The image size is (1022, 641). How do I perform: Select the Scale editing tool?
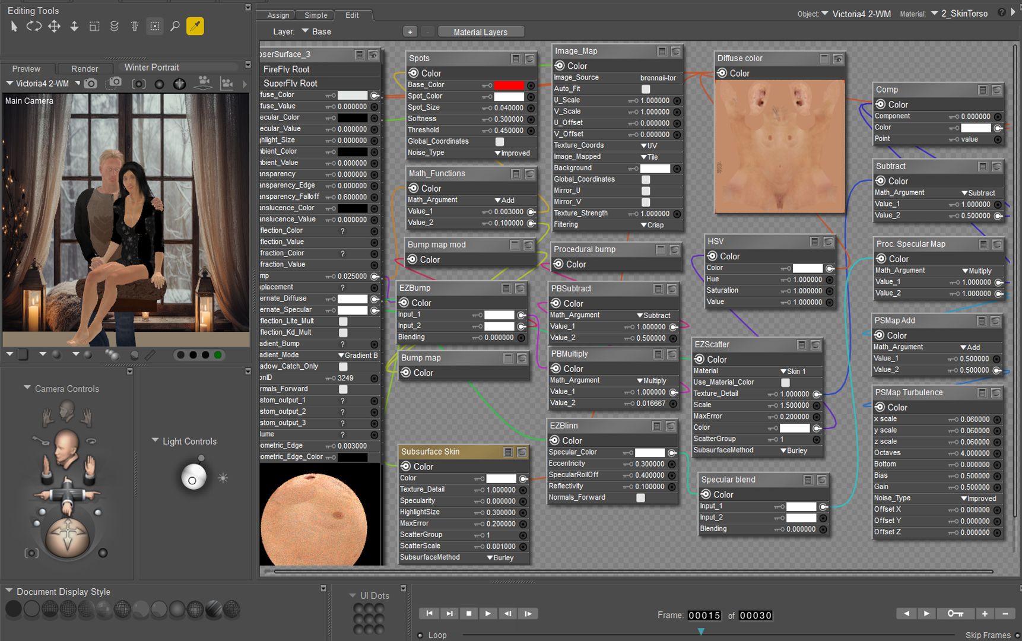point(94,26)
